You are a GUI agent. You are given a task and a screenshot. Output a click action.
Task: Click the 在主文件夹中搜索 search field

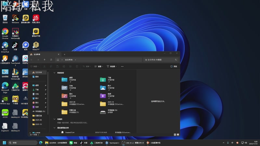click(161, 60)
